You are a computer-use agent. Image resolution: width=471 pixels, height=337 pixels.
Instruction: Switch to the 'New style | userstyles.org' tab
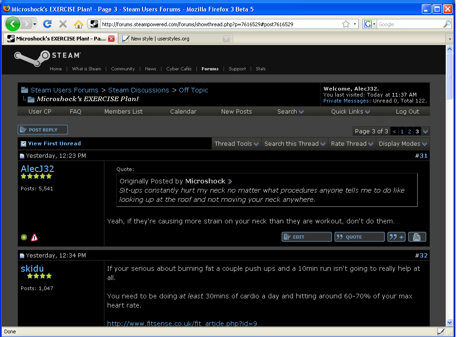[x=170, y=39]
